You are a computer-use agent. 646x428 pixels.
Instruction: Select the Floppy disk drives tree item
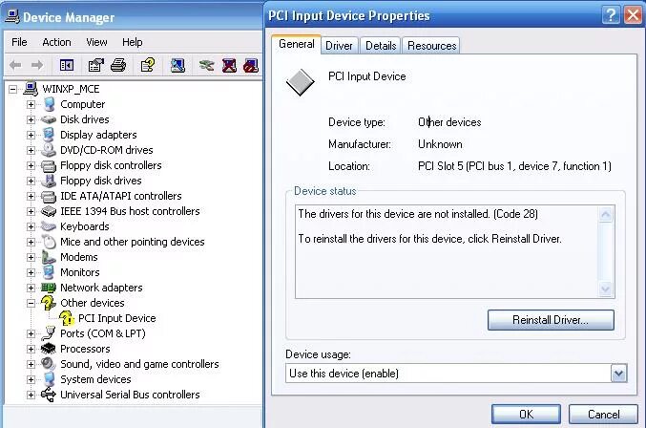(x=101, y=181)
